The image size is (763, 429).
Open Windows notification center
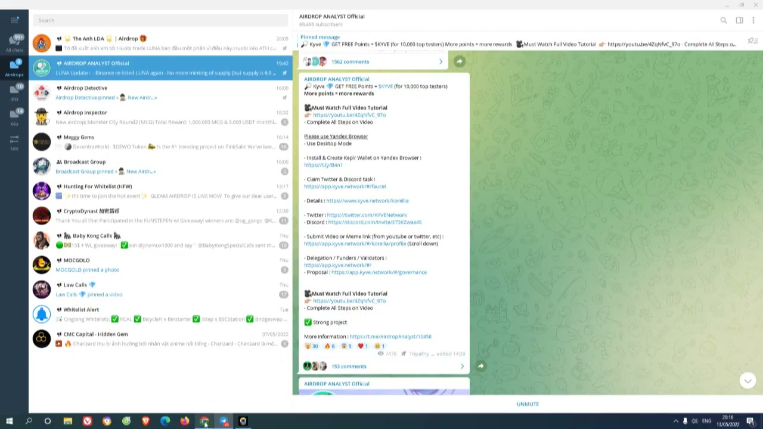point(751,421)
